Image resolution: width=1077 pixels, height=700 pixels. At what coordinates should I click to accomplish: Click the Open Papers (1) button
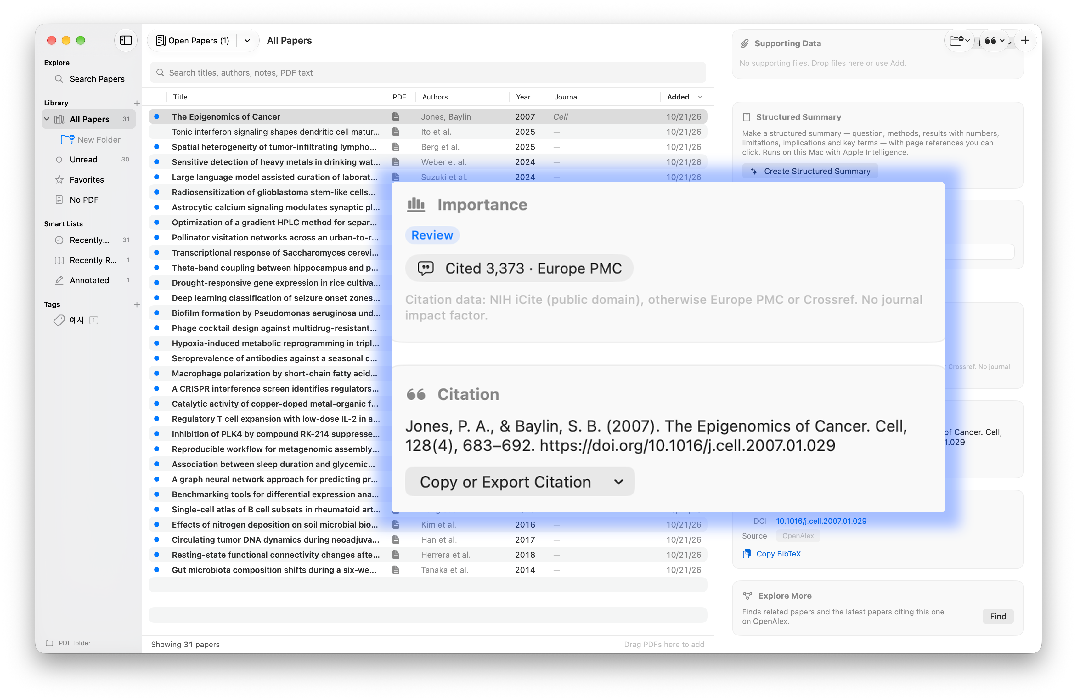pos(192,40)
